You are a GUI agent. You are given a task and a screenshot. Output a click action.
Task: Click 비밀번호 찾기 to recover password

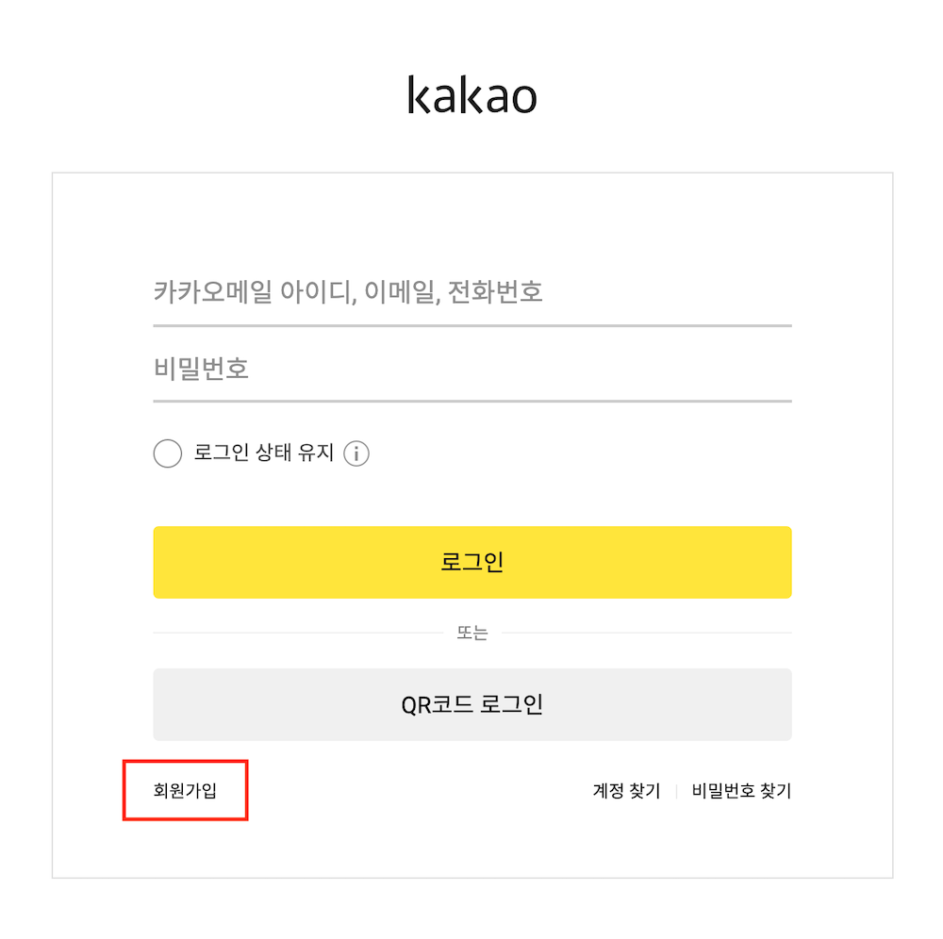(740, 791)
